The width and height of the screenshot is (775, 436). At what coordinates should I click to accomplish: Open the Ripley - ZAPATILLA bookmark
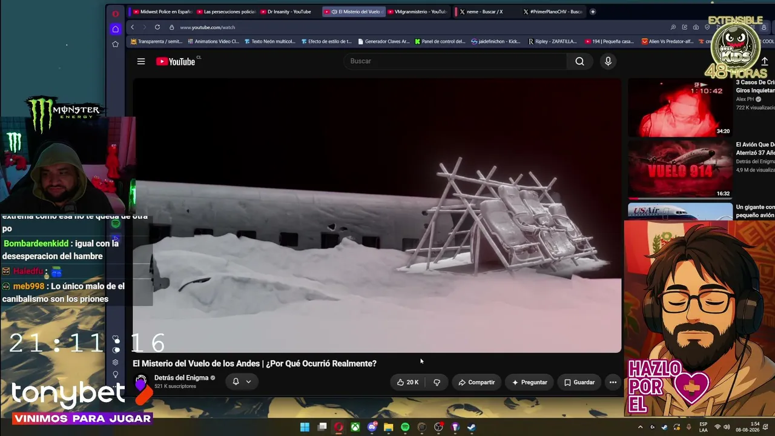[553, 42]
